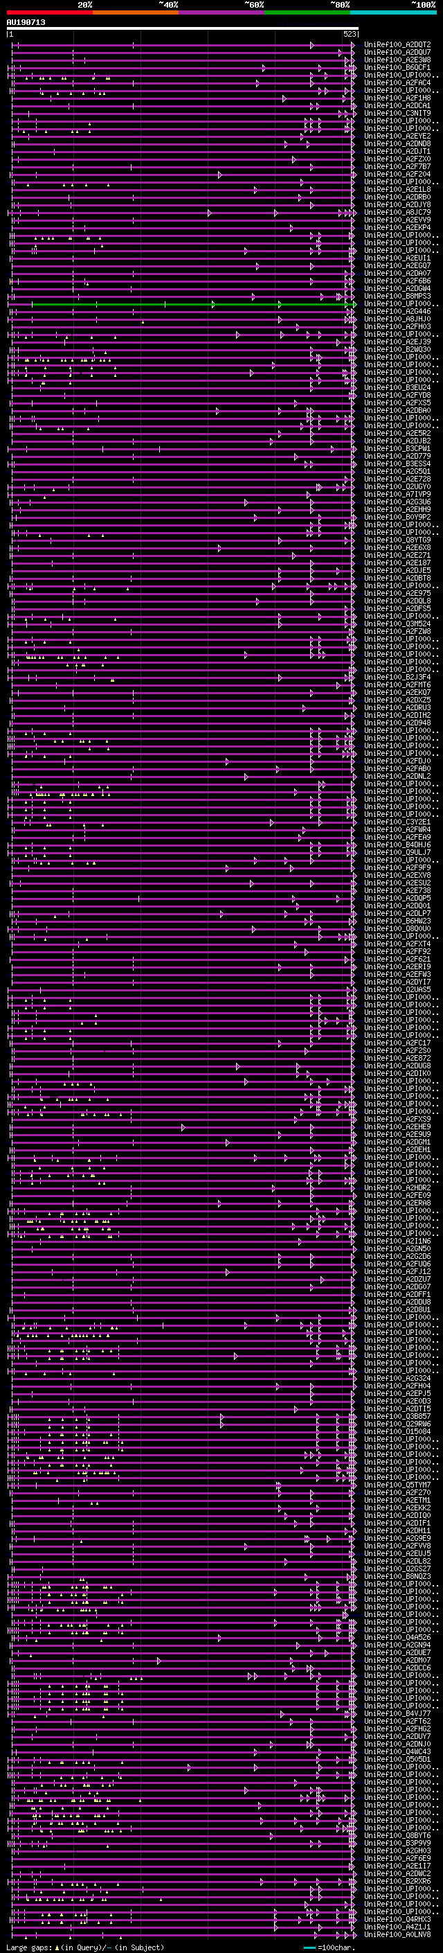Select the UniRef100_A2EYE2 label
Screen dimensions: 443x1953
tap(397, 136)
